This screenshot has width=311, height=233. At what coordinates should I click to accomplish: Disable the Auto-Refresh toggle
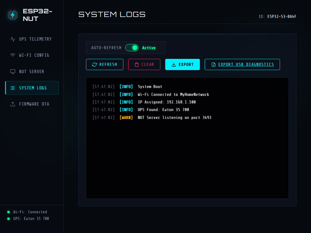click(x=132, y=48)
